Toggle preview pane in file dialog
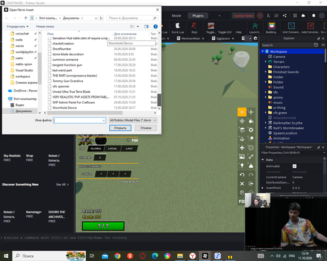Screen dimensions: 327x261 point(146,27)
